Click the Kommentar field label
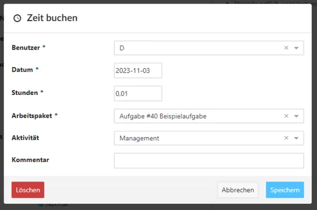Image resolution: width=317 pixels, height=210 pixels. [x=30, y=160]
